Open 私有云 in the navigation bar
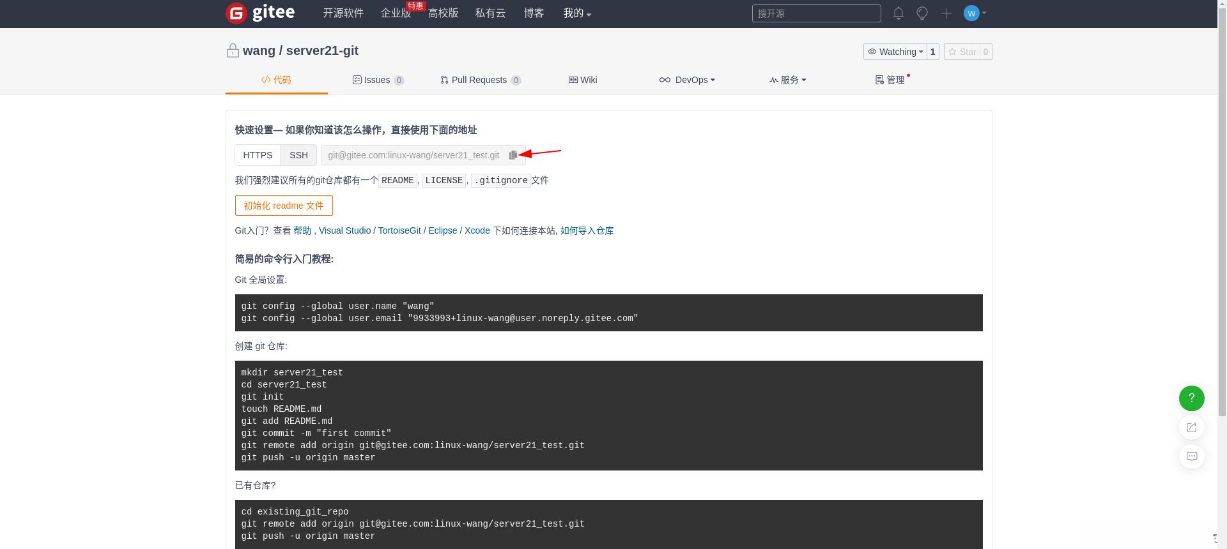 tap(491, 13)
